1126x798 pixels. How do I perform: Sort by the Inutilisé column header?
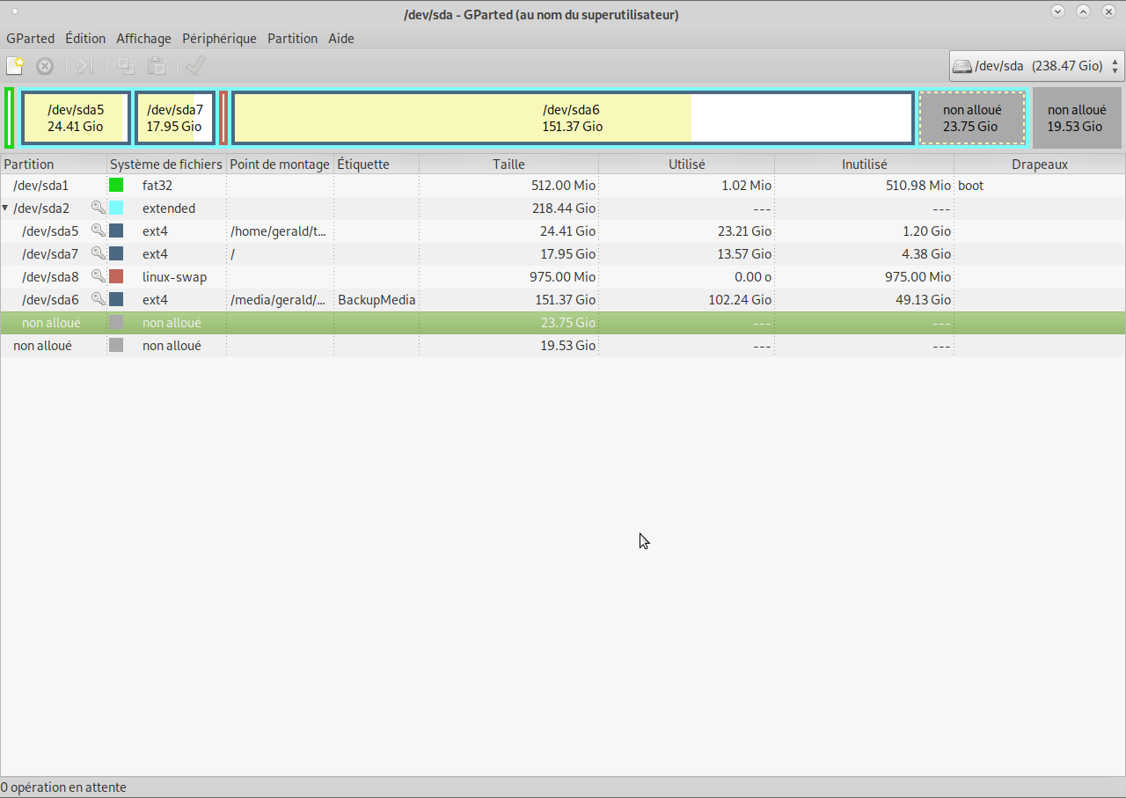(x=864, y=165)
